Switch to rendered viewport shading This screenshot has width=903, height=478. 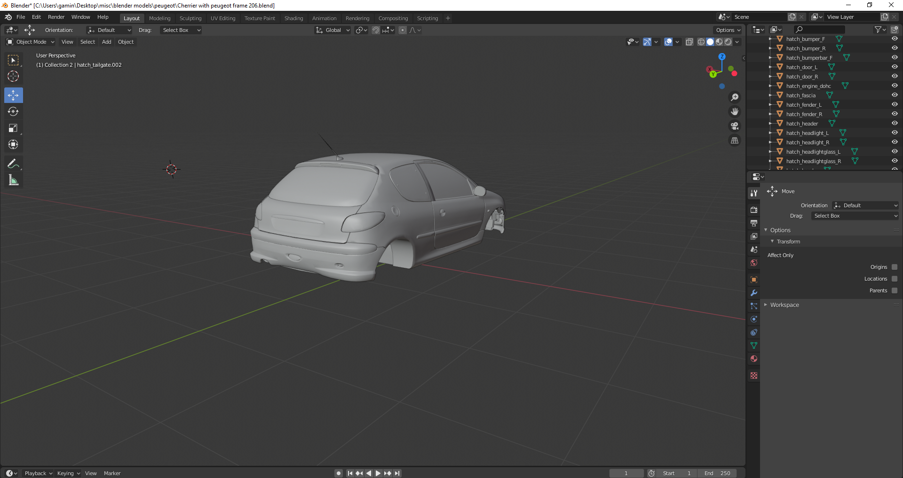pyautogui.click(x=728, y=42)
